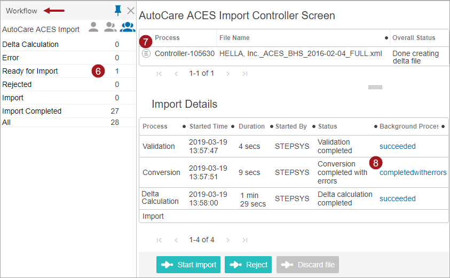Click AutoCare ACES Import workflow heading
The image size is (450, 278).
41,29
